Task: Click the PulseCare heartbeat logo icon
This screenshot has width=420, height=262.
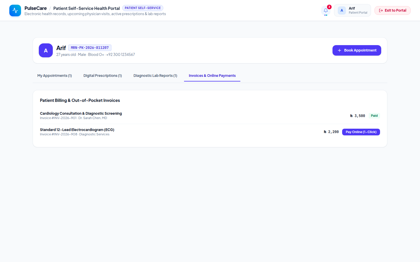Action: [15, 10]
